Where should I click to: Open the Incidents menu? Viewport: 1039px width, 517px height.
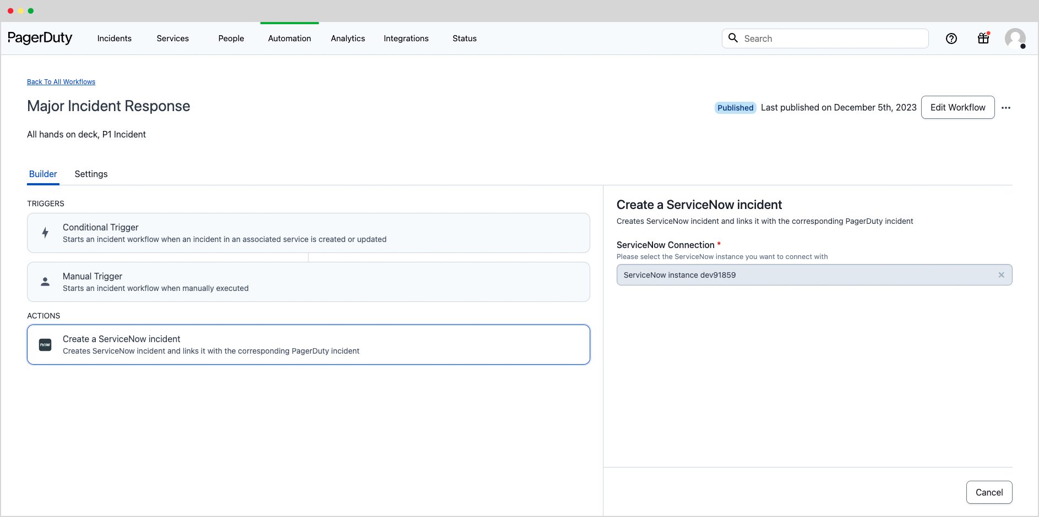pyautogui.click(x=114, y=38)
